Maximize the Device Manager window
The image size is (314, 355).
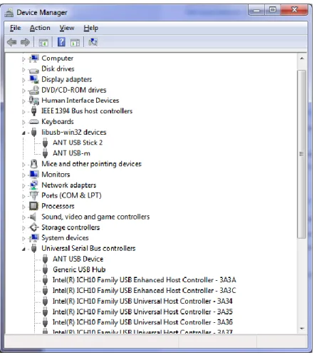[273, 10]
